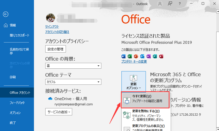Viewport: 219px width, 131px height.
Task: Expand the サービスの追加 dropdown
Action: coord(59,112)
